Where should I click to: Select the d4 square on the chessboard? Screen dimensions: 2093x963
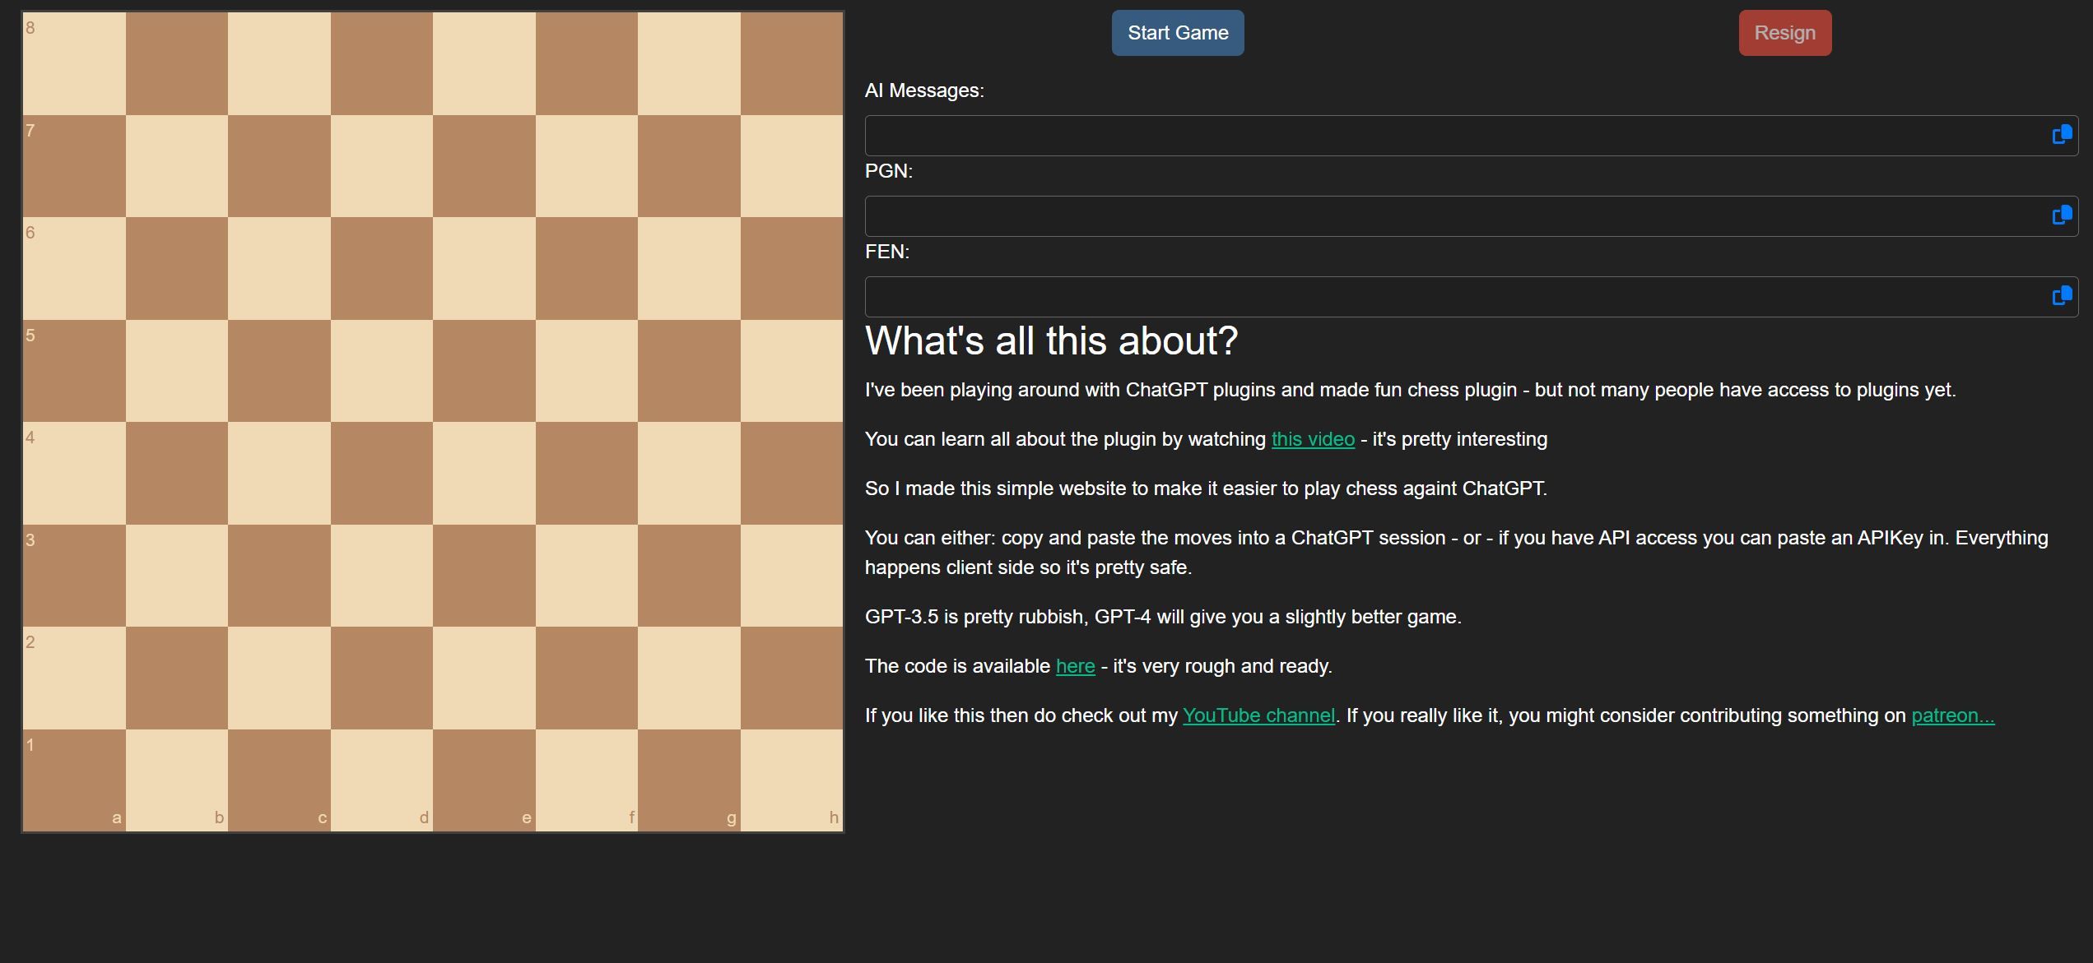[x=382, y=473]
